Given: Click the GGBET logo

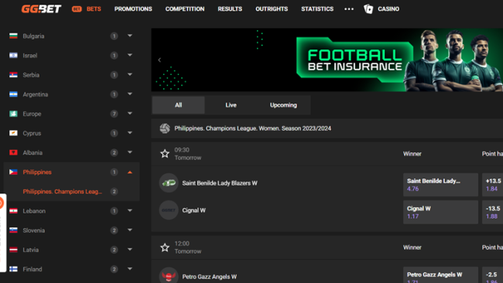Looking at the screenshot, I should coord(41,9).
